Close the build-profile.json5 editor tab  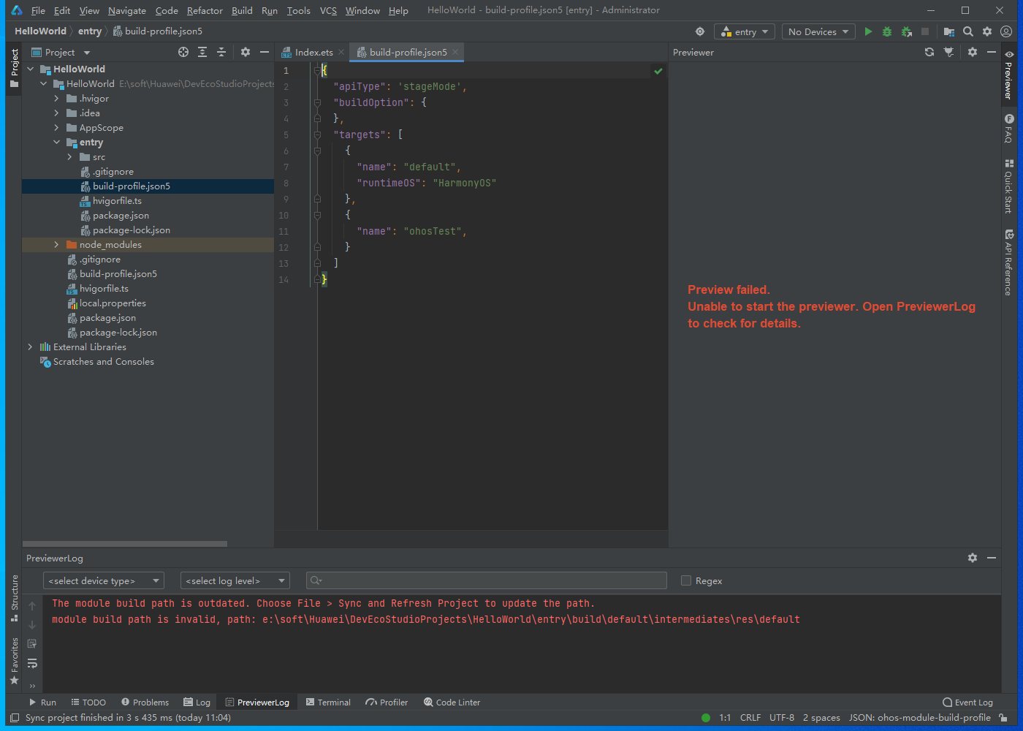[455, 52]
